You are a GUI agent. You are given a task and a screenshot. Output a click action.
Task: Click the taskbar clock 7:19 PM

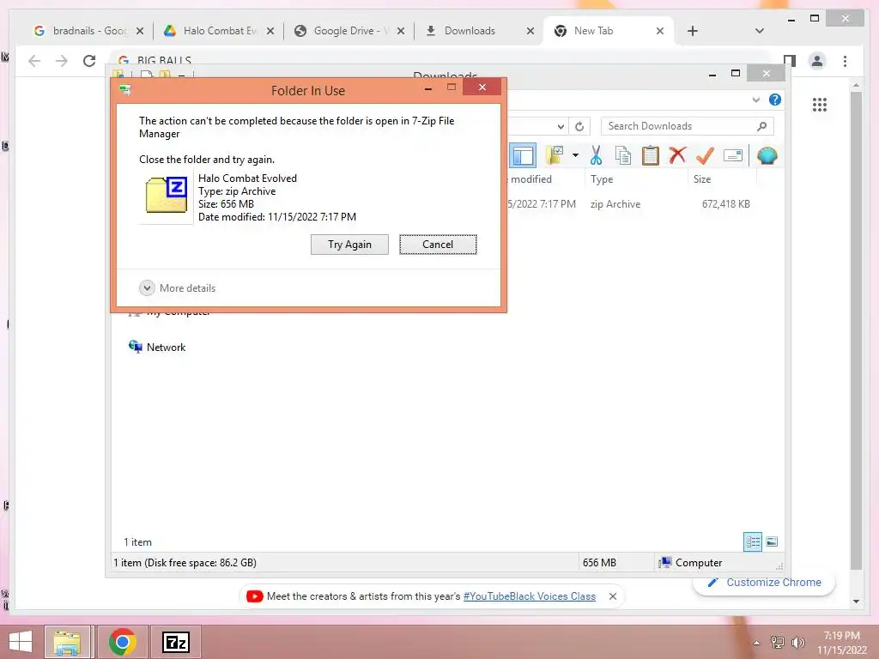point(842,643)
